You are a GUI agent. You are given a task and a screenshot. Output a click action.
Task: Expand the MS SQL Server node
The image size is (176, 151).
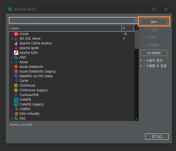pyautogui.click(x=12, y=39)
